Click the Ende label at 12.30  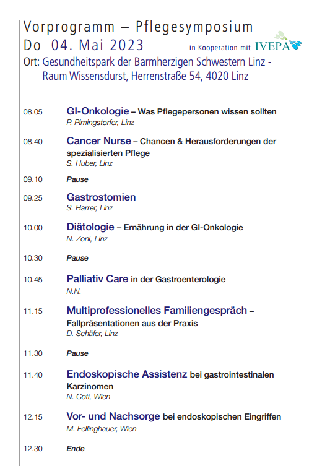pos(76,449)
